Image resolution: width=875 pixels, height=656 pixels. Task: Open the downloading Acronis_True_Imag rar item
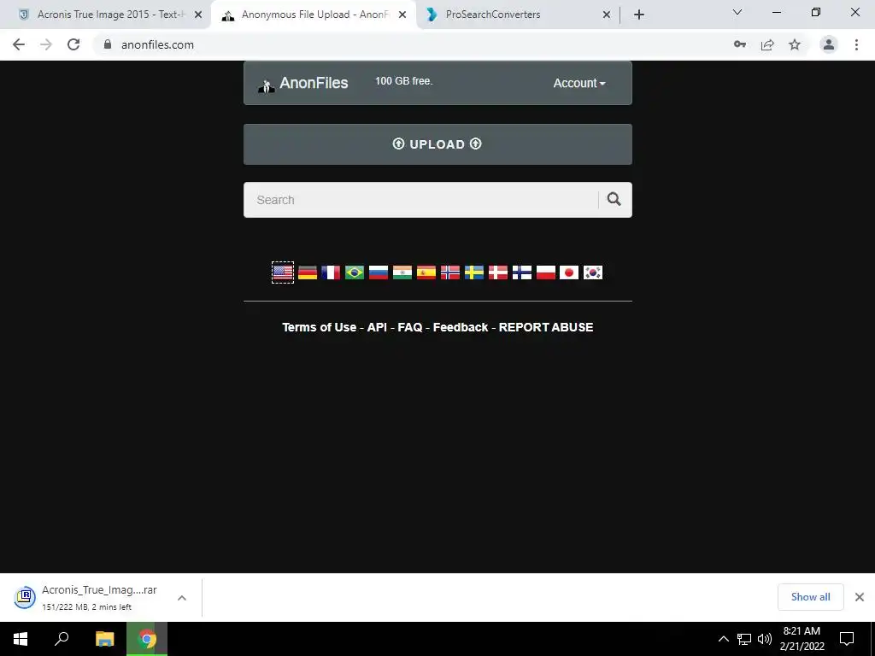86,597
